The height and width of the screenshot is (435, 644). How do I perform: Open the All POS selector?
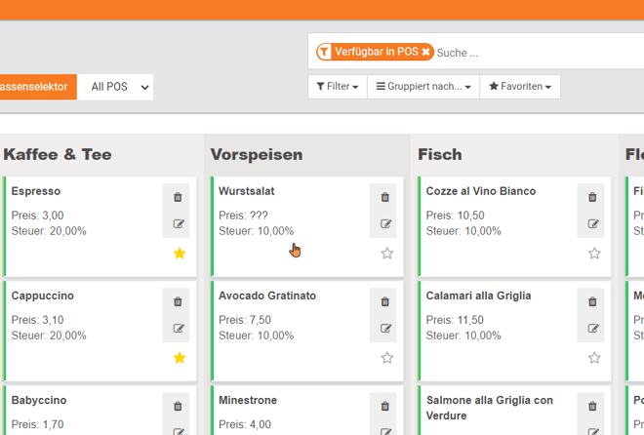coord(115,87)
